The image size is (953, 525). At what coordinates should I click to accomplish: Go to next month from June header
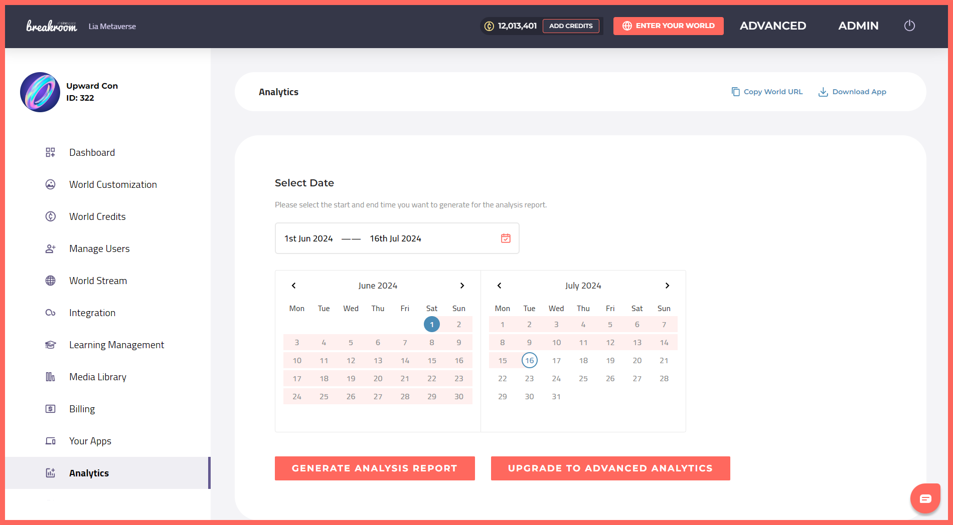point(462,286)
